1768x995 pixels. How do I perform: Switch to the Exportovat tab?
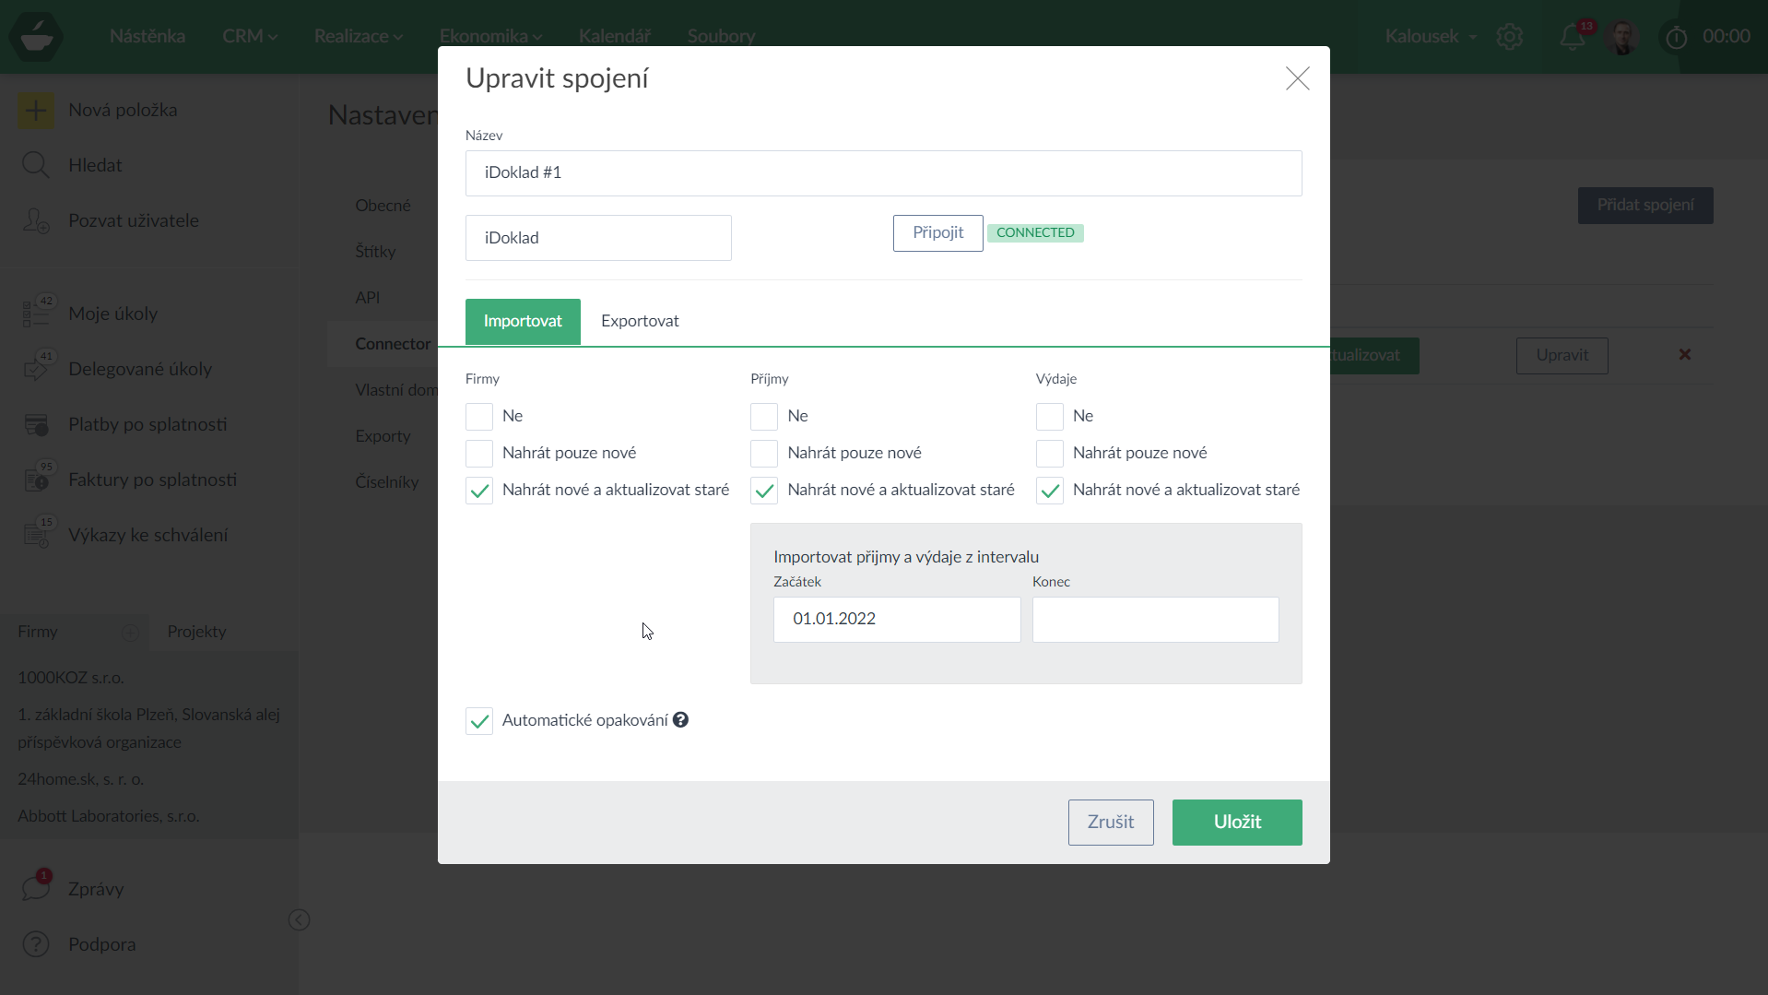tap(640, 321)
